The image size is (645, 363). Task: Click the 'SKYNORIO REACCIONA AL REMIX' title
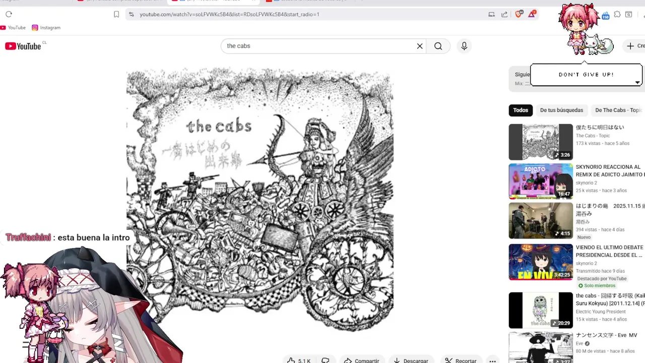(x=610, y=170)
